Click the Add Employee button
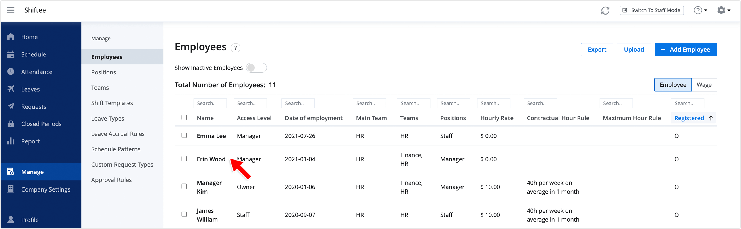The height and width of the screenshot is (229, 741). pyautogui.click(x=686, y=50)
